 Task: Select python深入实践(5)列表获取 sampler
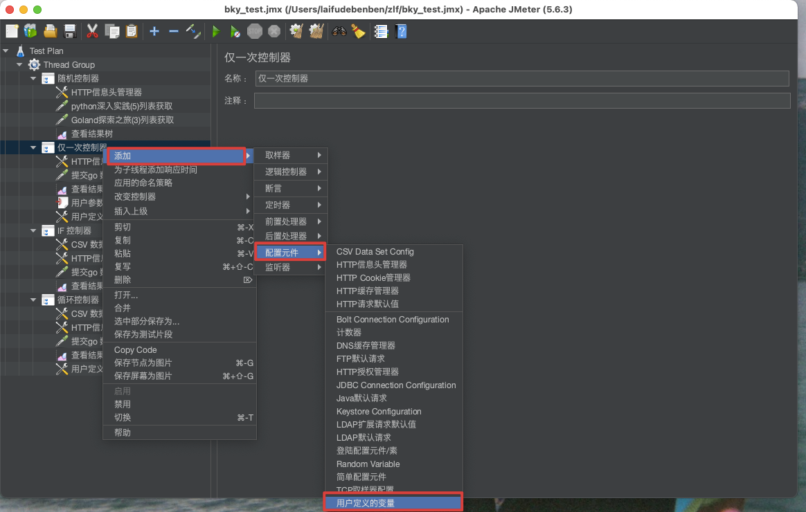(122, 107)
